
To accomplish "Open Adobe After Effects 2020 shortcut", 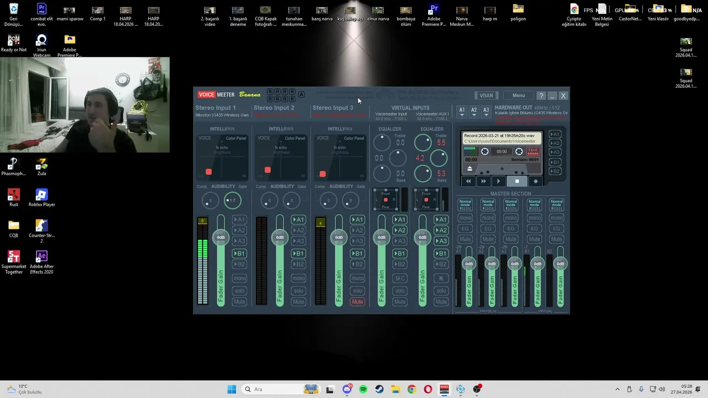I will point(41,263).
